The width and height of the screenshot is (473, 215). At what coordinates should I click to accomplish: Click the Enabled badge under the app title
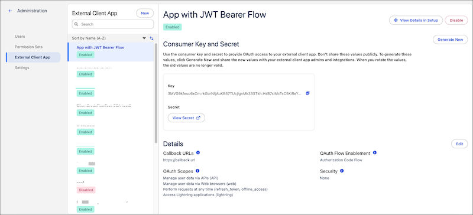pos(172,27)
